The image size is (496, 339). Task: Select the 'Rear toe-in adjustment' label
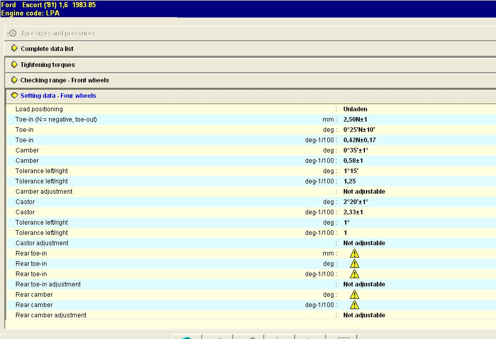pyautogui.click(x=48, y=284)
